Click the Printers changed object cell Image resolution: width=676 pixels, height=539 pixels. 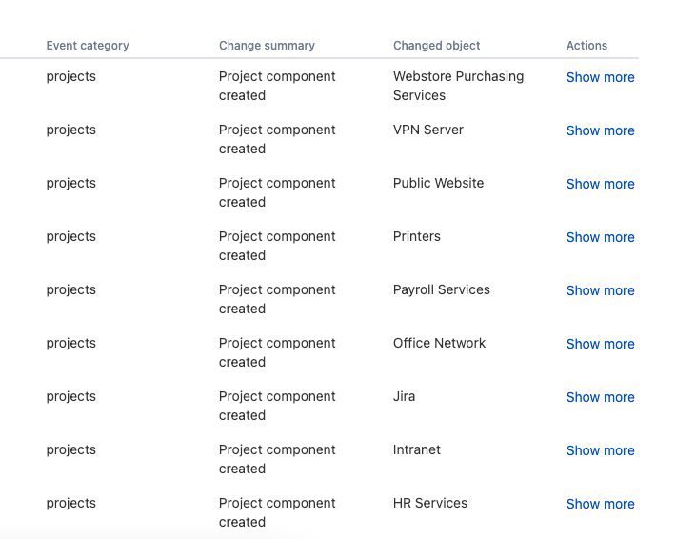pyautogui.click(x=417, y=236)
